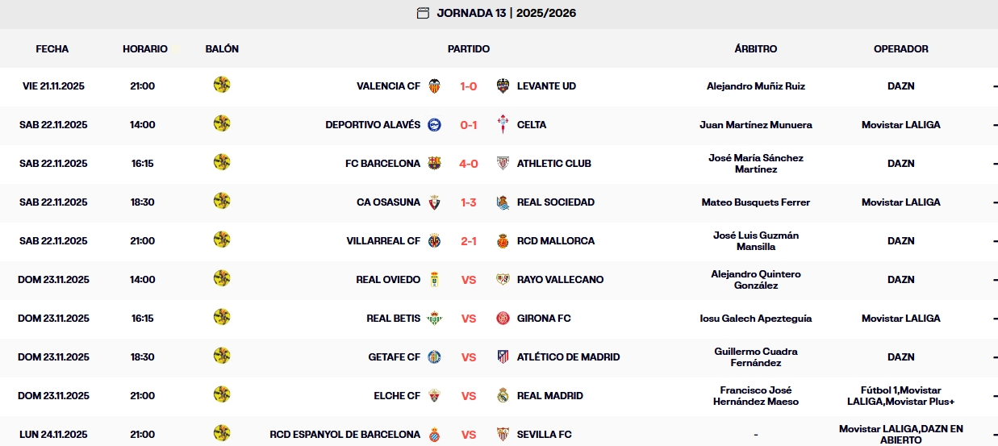The image size is (998, 446).
Task: Click the calendar icon beside Jornada 13
Action: click(x=423, y=13)
